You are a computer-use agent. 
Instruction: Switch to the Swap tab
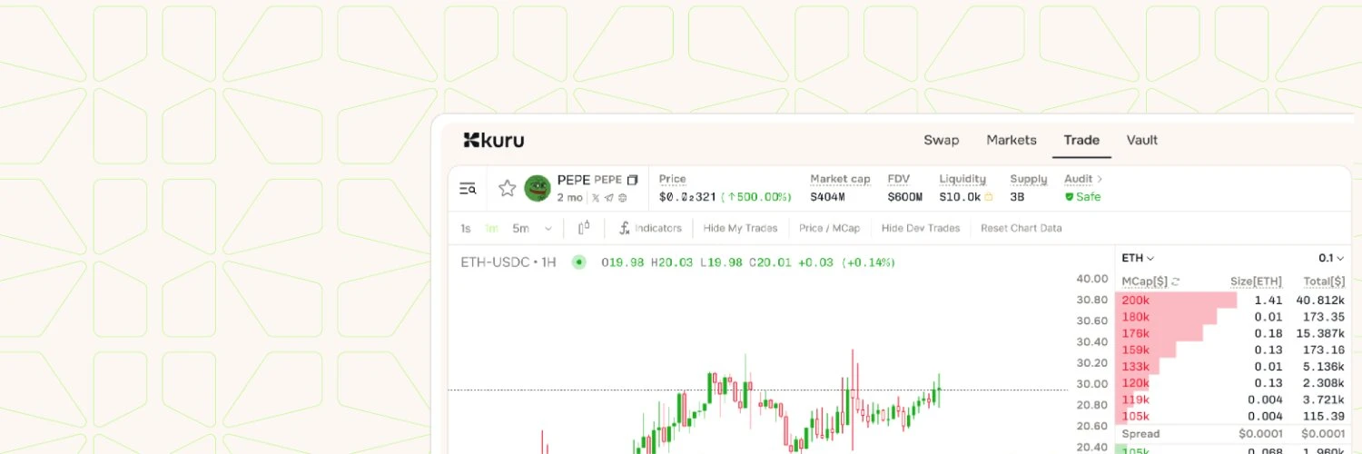(x=941, y=140)
